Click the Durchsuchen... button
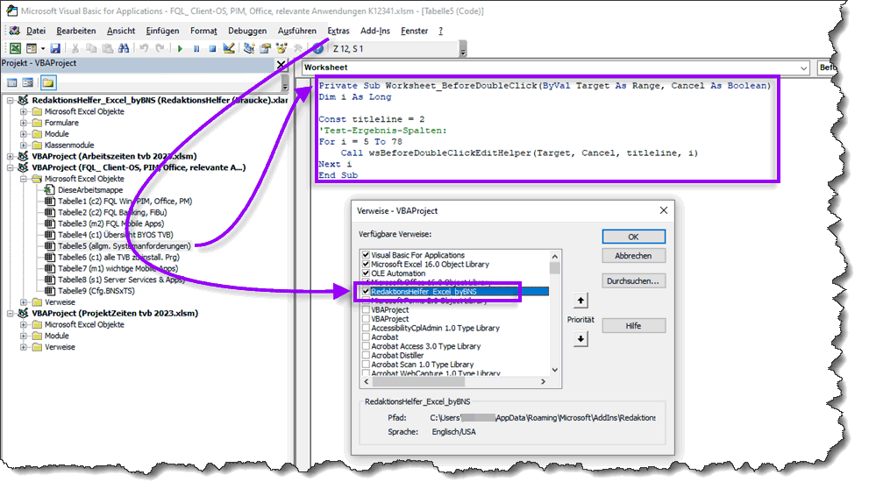Screen dimensions: 869x496 pyautogui.click(x=633, y=281)
